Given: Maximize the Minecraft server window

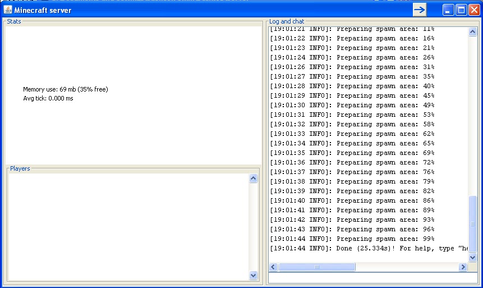Looking at the screenshot, I should coord(461,10).
